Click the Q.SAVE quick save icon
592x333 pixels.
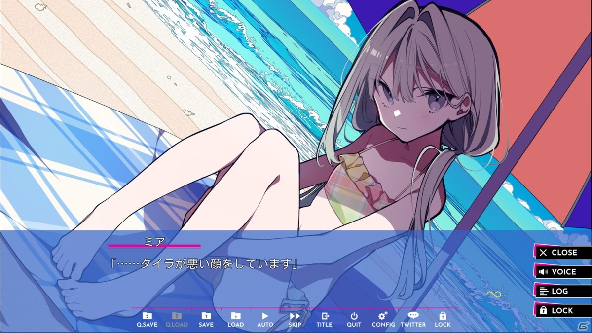click(147, 320)
